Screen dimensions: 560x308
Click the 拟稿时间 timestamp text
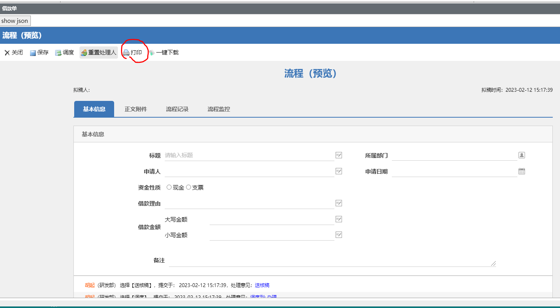(x=517, y=90)
